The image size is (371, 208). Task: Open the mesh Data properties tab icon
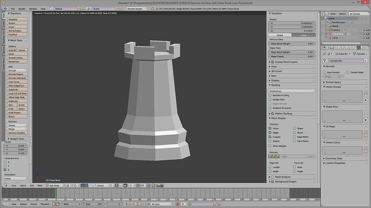pos(359,48)
